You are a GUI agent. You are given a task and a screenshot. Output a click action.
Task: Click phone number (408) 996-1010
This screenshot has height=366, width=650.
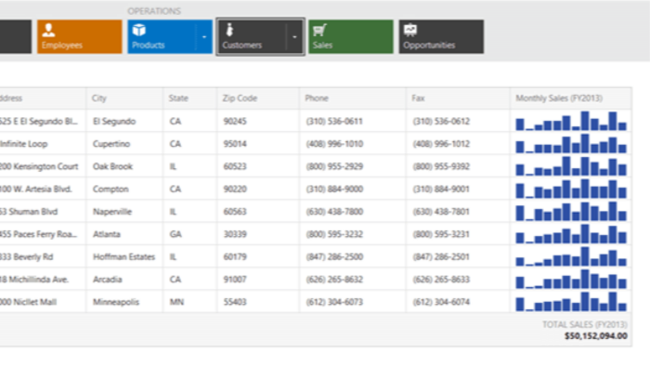(x=334, y=144)
